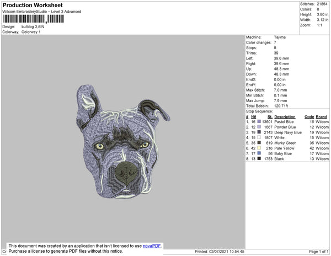Click the White thread color swatch

259,137
